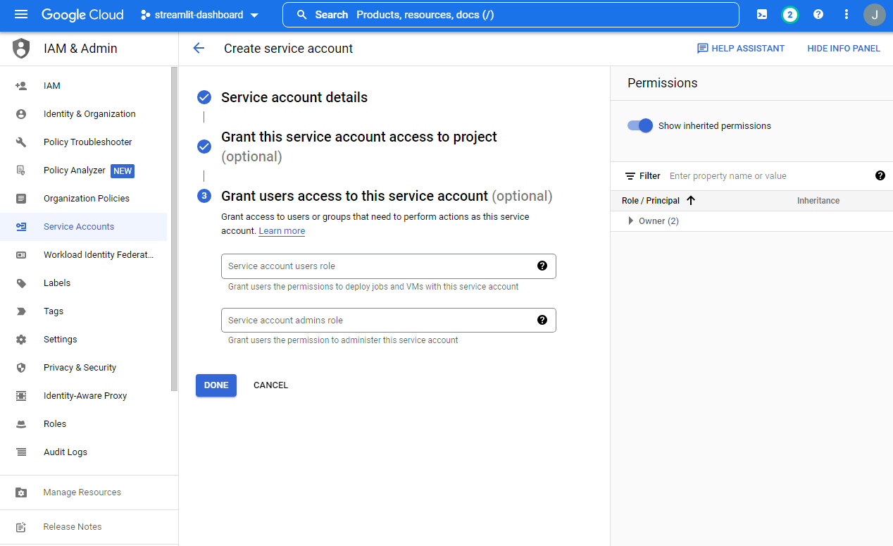Open Roles page
The height and width of the screenshot is (546, 893).
tap(84, 424)
